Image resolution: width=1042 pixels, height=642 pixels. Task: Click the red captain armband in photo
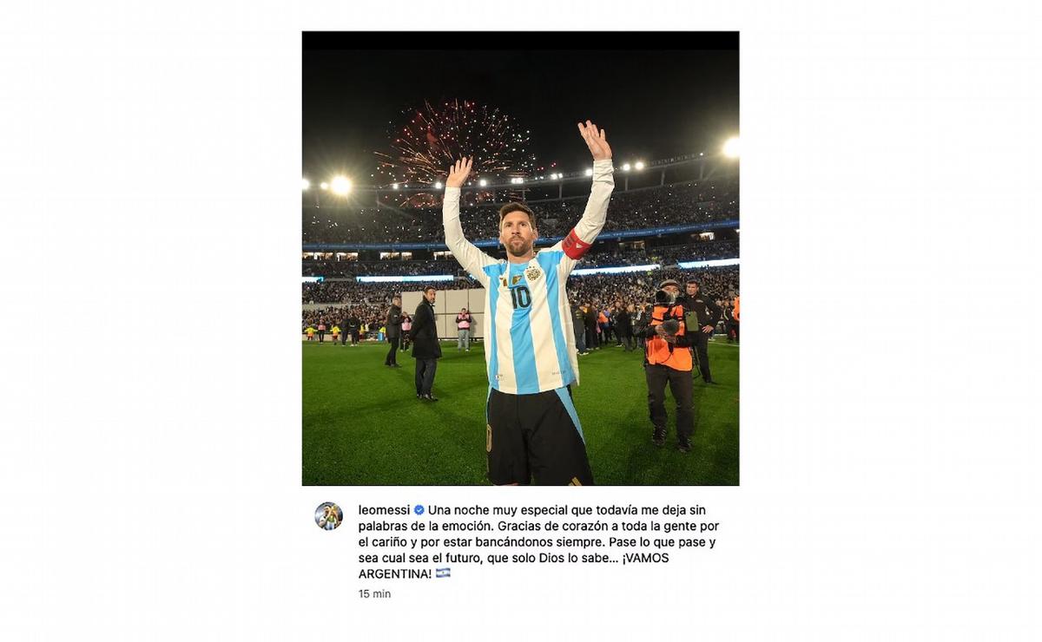coord(576,245)
